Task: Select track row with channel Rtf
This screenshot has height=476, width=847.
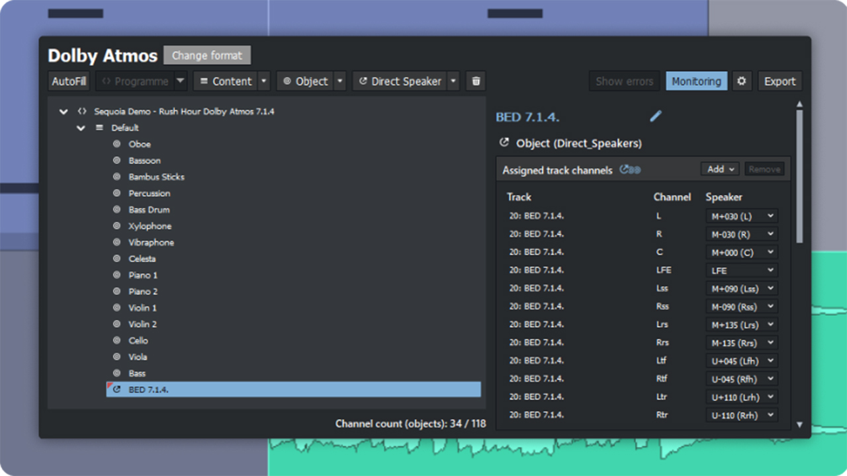Action: (642, 379)
